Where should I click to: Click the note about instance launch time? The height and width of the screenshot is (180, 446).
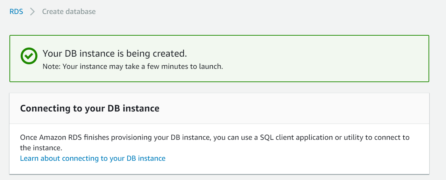click(x=133, y=66)
